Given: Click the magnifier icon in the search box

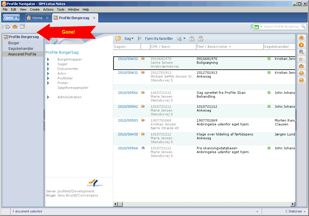Looking at the screenshot, I should (303, 27).
